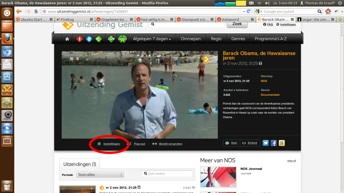Click Beeld vergroten to enlarge video

(x=171, y=144)
